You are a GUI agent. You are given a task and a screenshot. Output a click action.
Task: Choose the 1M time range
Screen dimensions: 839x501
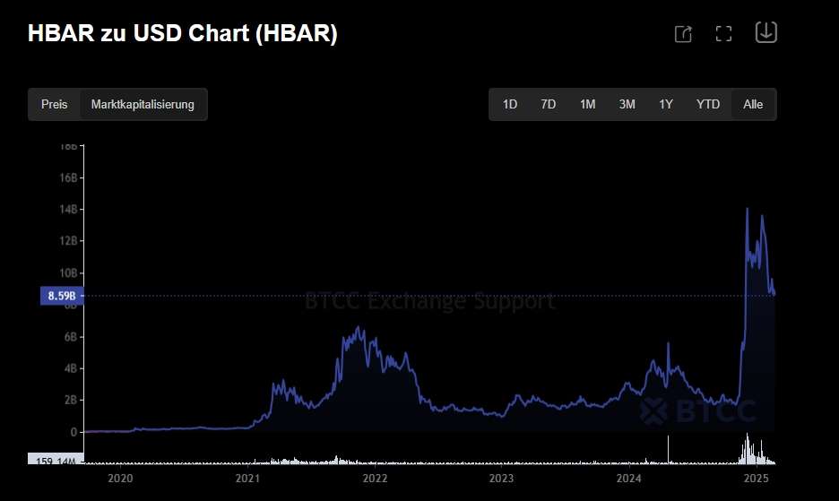pos(587,104)
